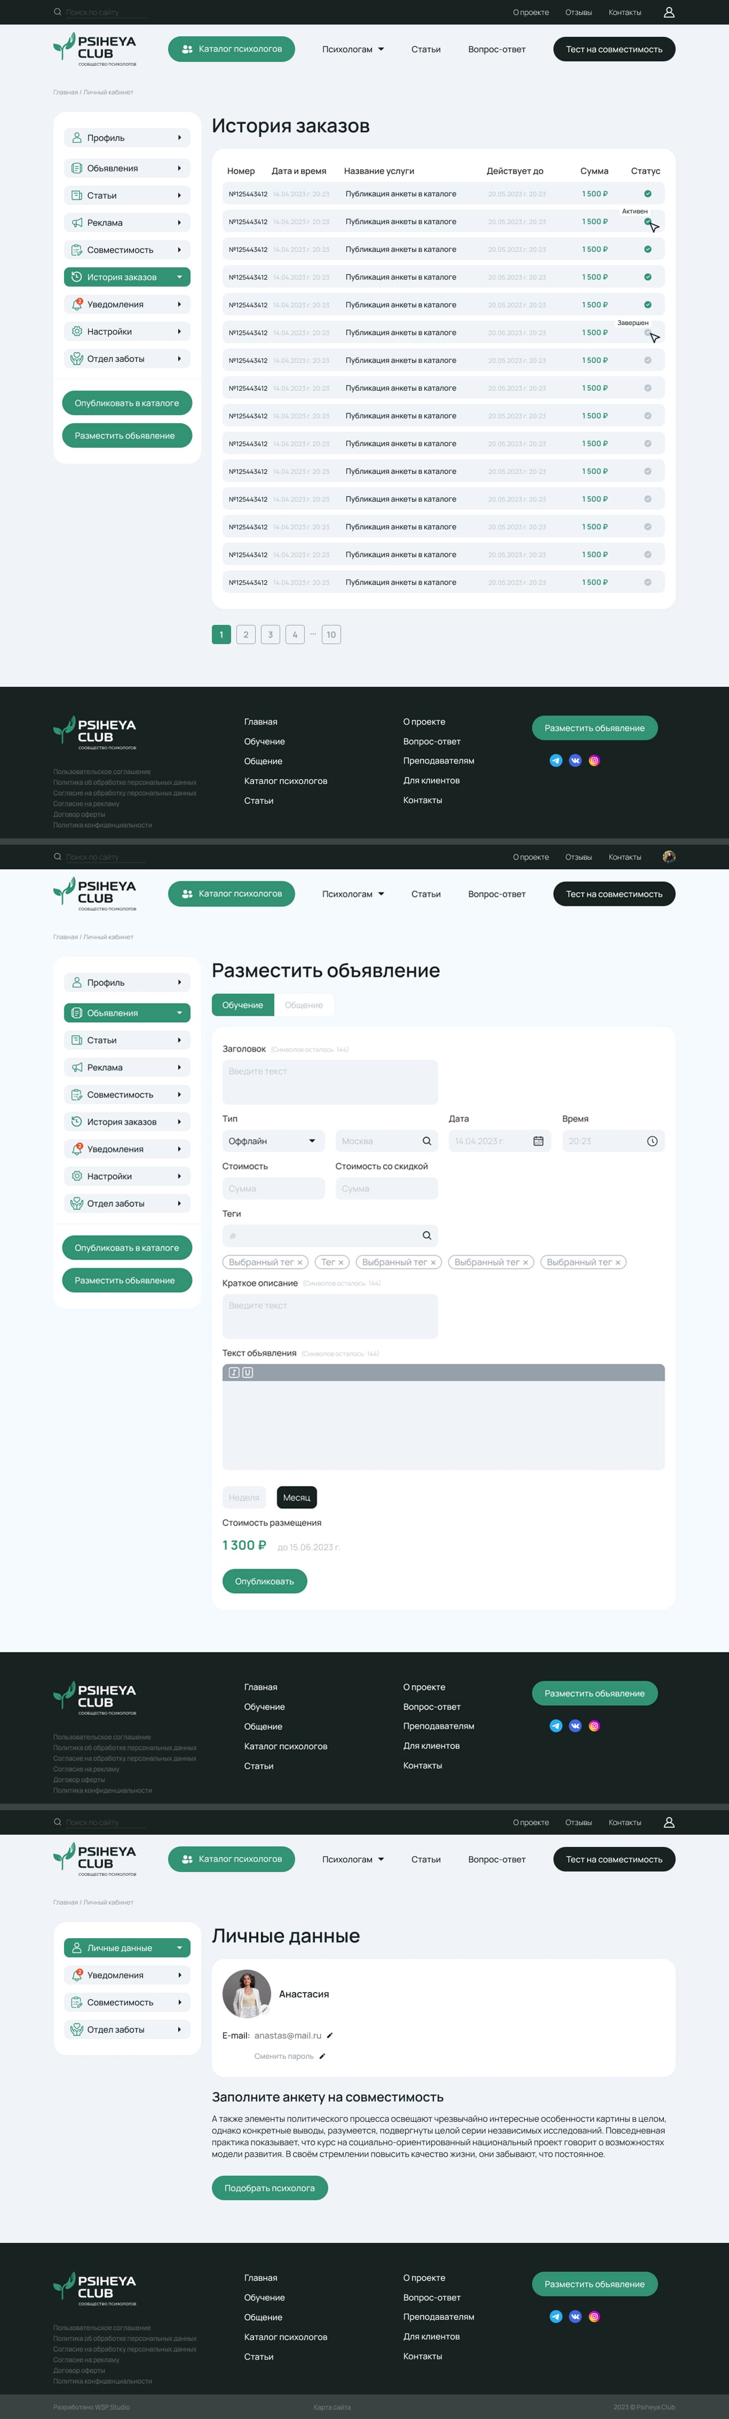
Task: Click История заказов clock icon on Разместить объявление page
Action: coord(77,1121)
